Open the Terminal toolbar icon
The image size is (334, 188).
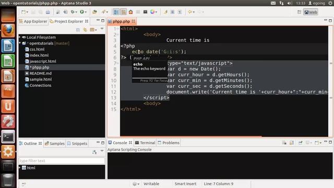145,12
